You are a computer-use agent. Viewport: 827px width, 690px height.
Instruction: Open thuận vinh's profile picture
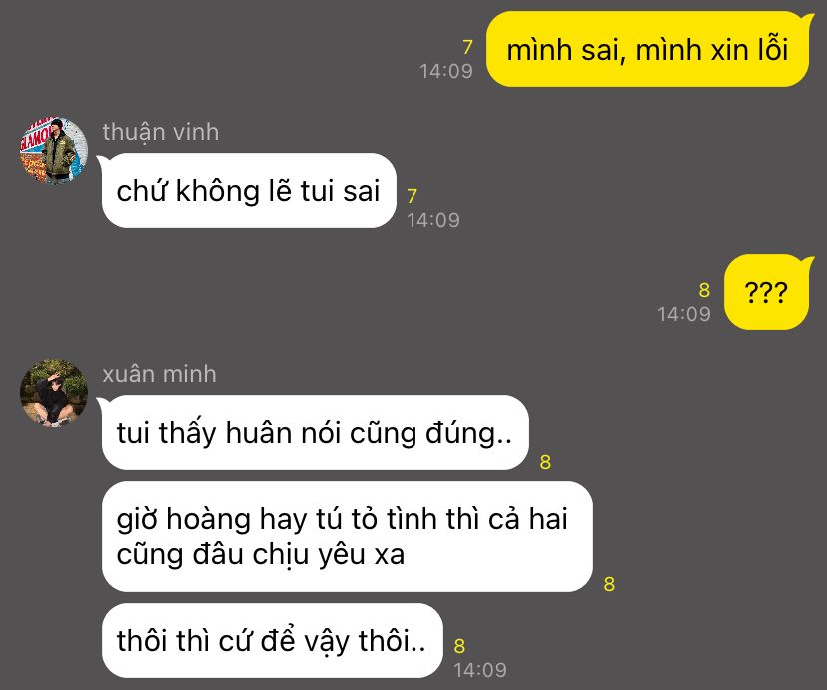[54, 150]
